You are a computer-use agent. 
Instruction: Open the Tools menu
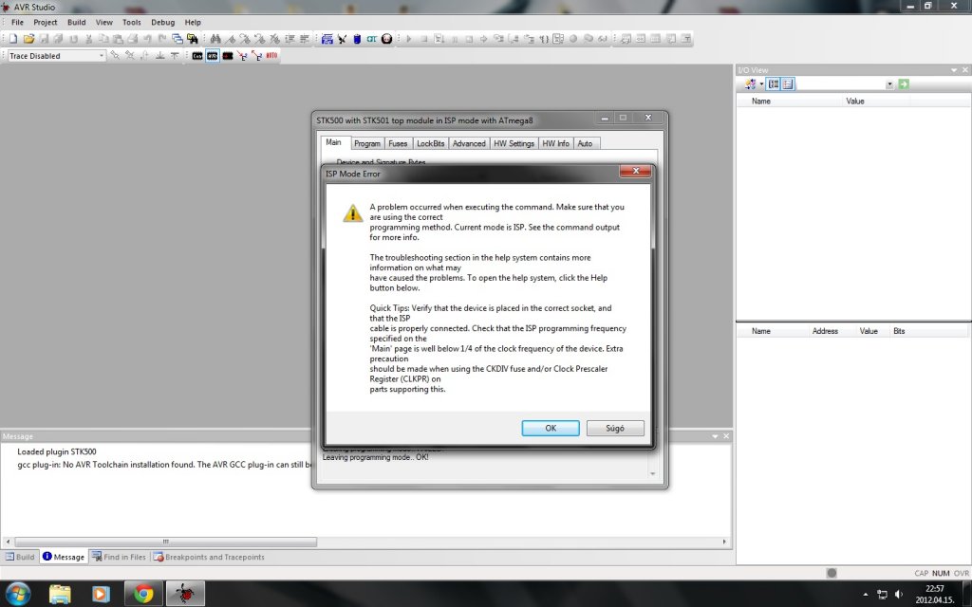coord(131,23)
